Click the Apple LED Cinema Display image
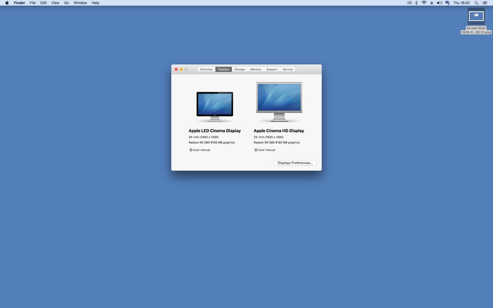 pos(215,107)
